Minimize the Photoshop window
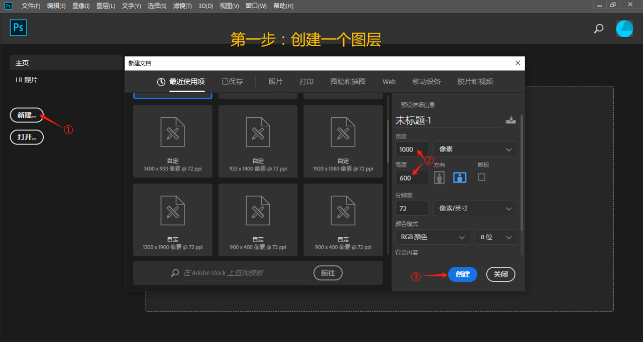Viewport: 643px width, 342px height. tap(599, 5)
